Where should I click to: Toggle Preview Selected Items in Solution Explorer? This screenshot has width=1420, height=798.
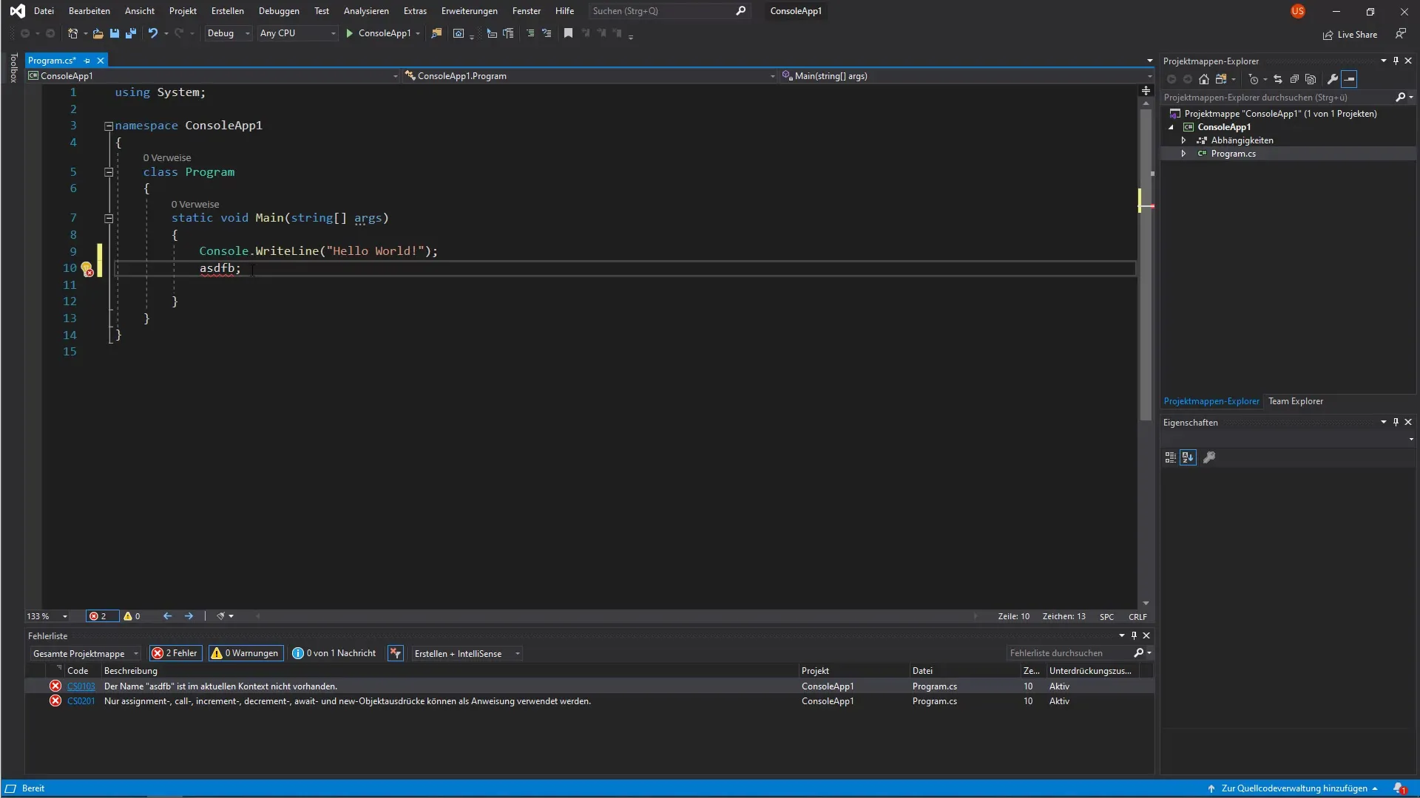coord(1350,79)
